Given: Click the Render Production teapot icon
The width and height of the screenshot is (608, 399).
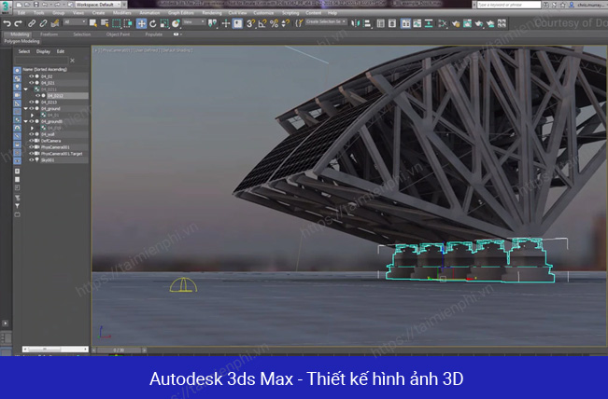Looking at the screenshot, I should click(x=479, y=23).
